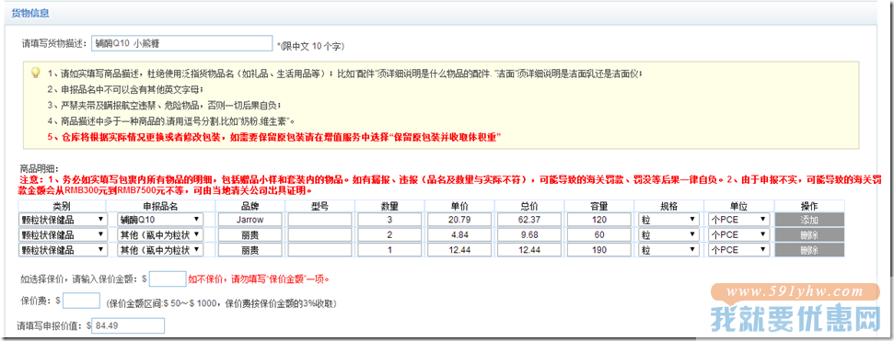Open the 规格 dropdown in the row with capacity 60
Screen dimensions: 894x341
pyautogui.click(x=668, y=234)
